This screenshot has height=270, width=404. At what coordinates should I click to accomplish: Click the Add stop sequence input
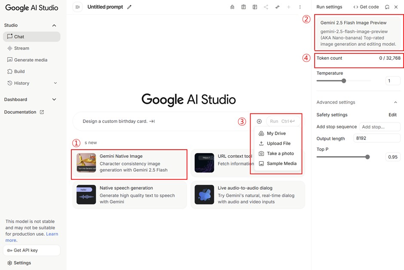click(380, 127)
